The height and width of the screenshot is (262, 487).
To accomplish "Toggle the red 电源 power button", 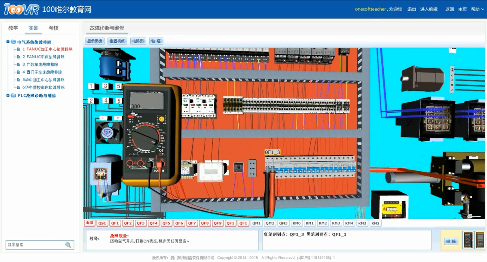I will (89, 223).
